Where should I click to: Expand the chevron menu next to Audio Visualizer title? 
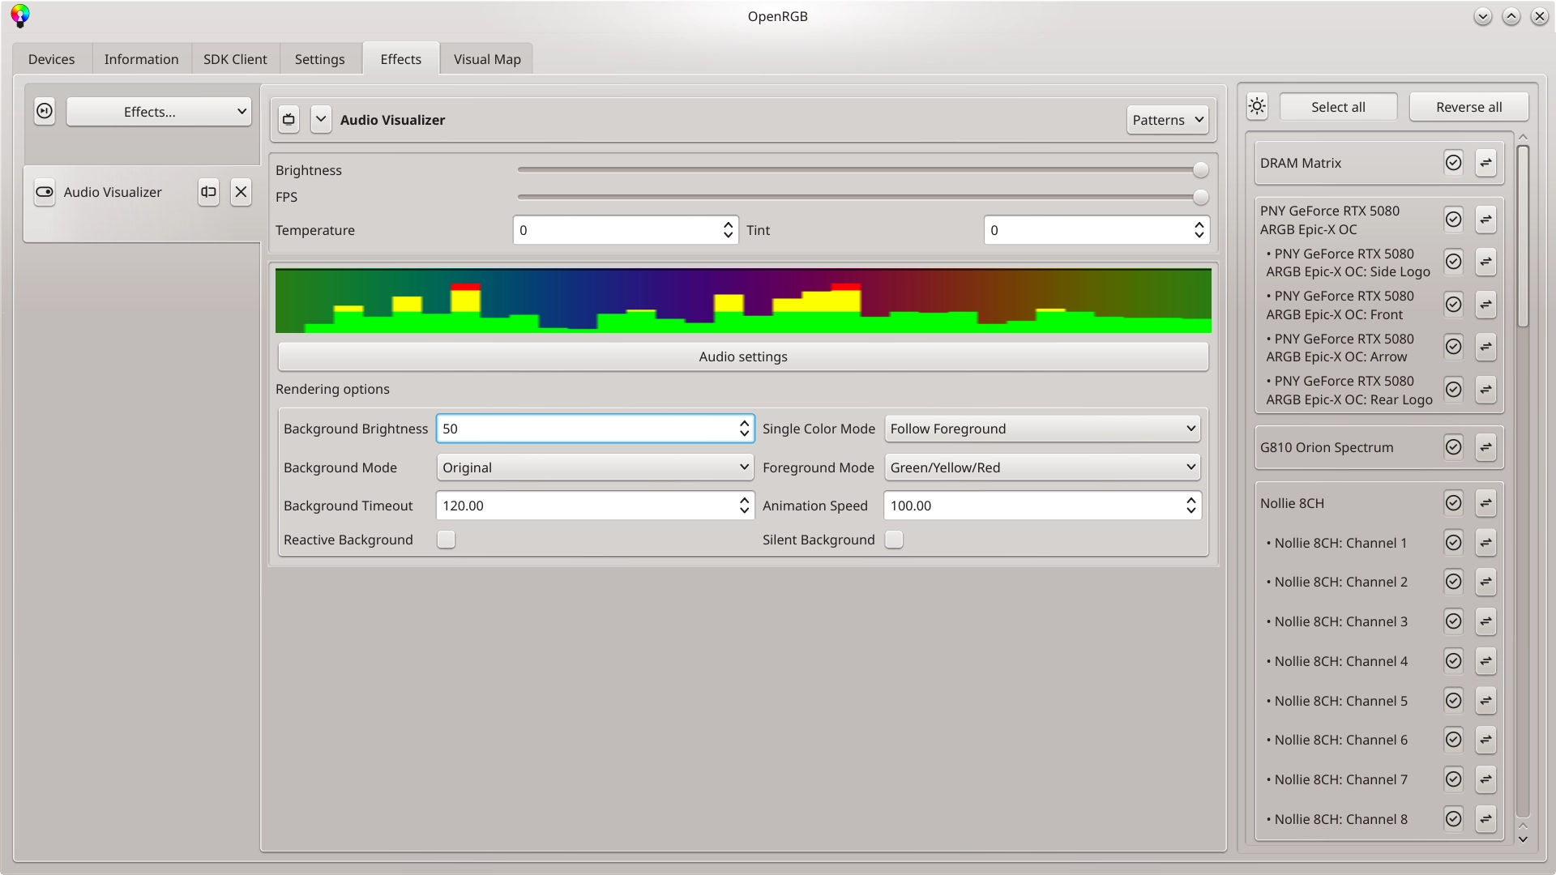321,119
